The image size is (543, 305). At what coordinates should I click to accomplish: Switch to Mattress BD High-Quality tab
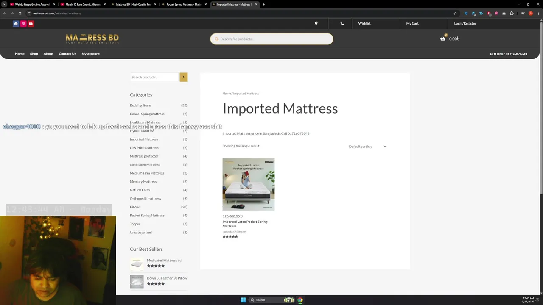point(133,4)
